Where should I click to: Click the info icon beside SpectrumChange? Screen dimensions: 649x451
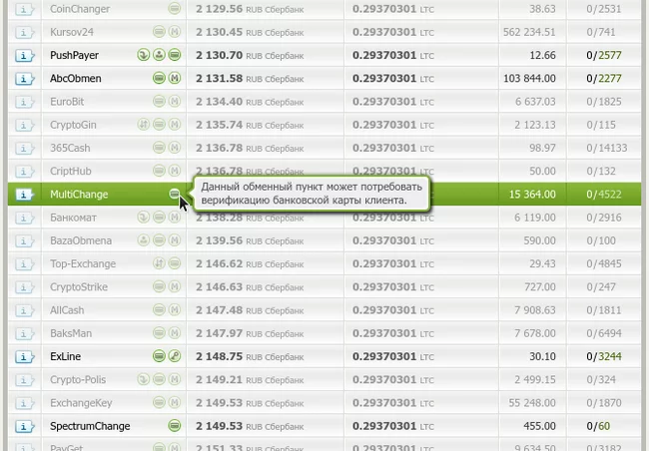coord(24,426)
